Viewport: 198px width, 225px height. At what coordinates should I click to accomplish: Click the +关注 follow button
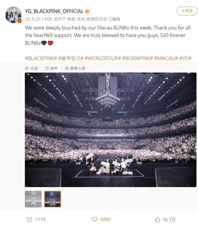(187, 11)
